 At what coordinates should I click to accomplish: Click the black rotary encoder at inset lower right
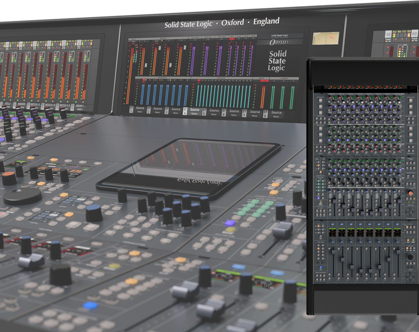[x=410, y=258]
